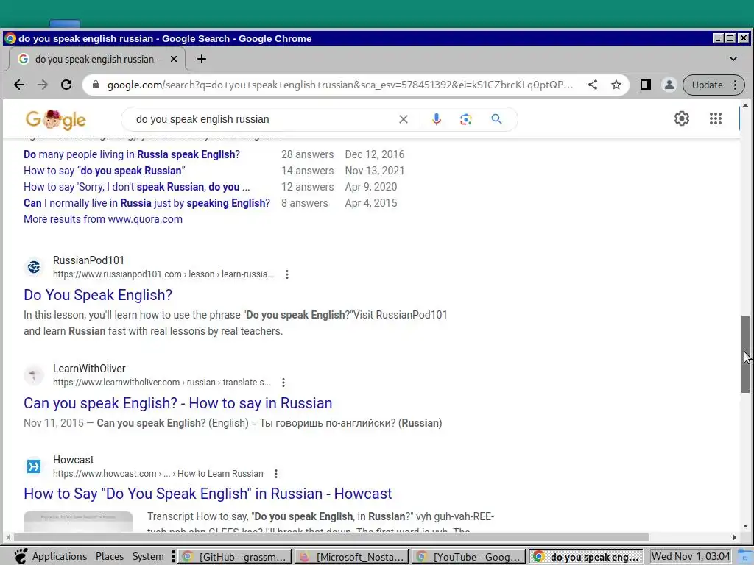Click the vertical scrollbar thumb
Image resolution: width=754 pixels, height=565 pixels.
(745, 354)
